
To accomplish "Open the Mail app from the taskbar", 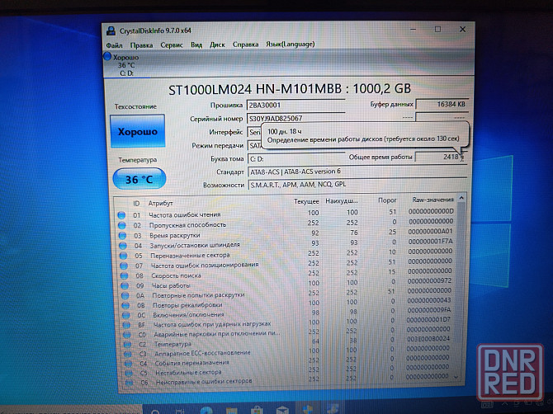I will (282, 410).
